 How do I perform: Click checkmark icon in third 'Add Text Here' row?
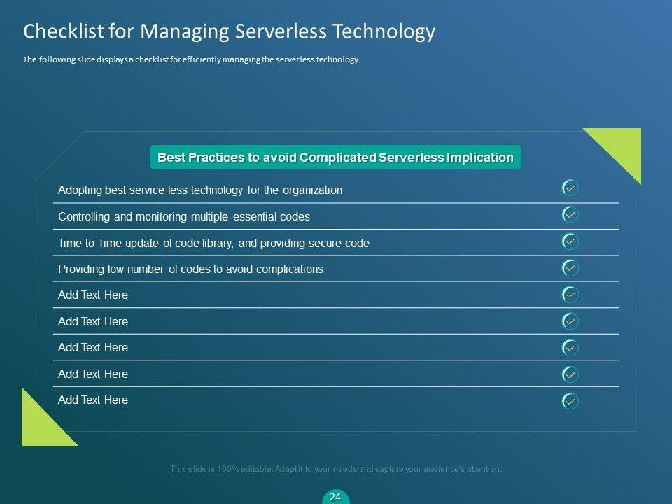pos(570,347)
